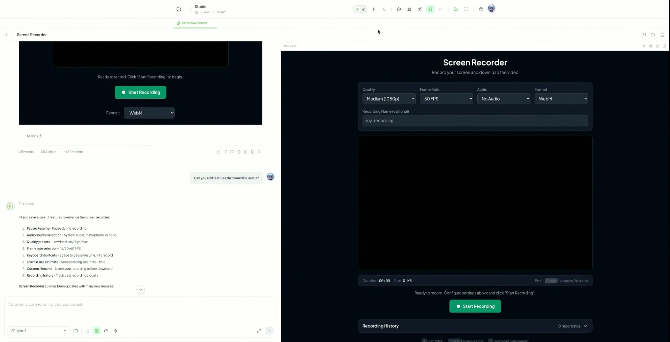Click the terminal icon in top toolbar
The height and width of the screenshot is (342, 670).
click(384, 9)
